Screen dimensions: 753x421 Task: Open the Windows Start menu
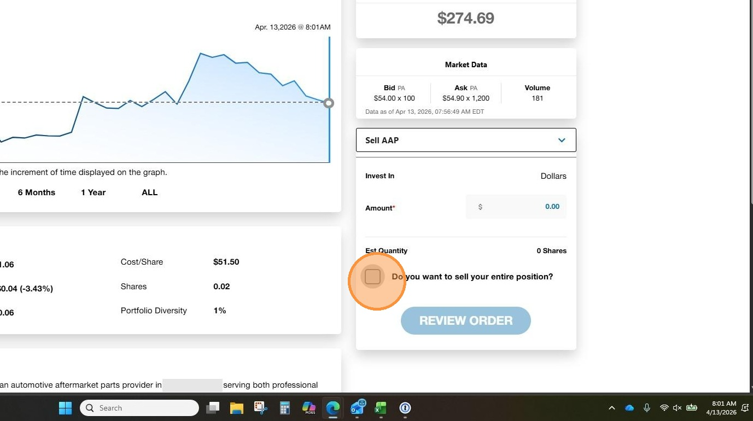[65, 408]
